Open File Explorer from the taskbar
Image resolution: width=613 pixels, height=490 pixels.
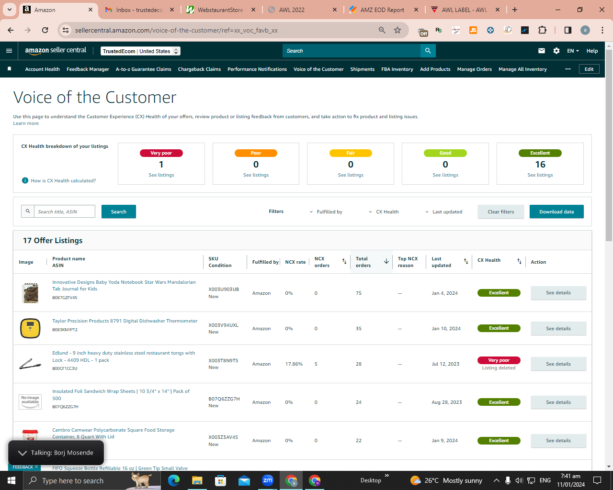(x=197, y=480)
